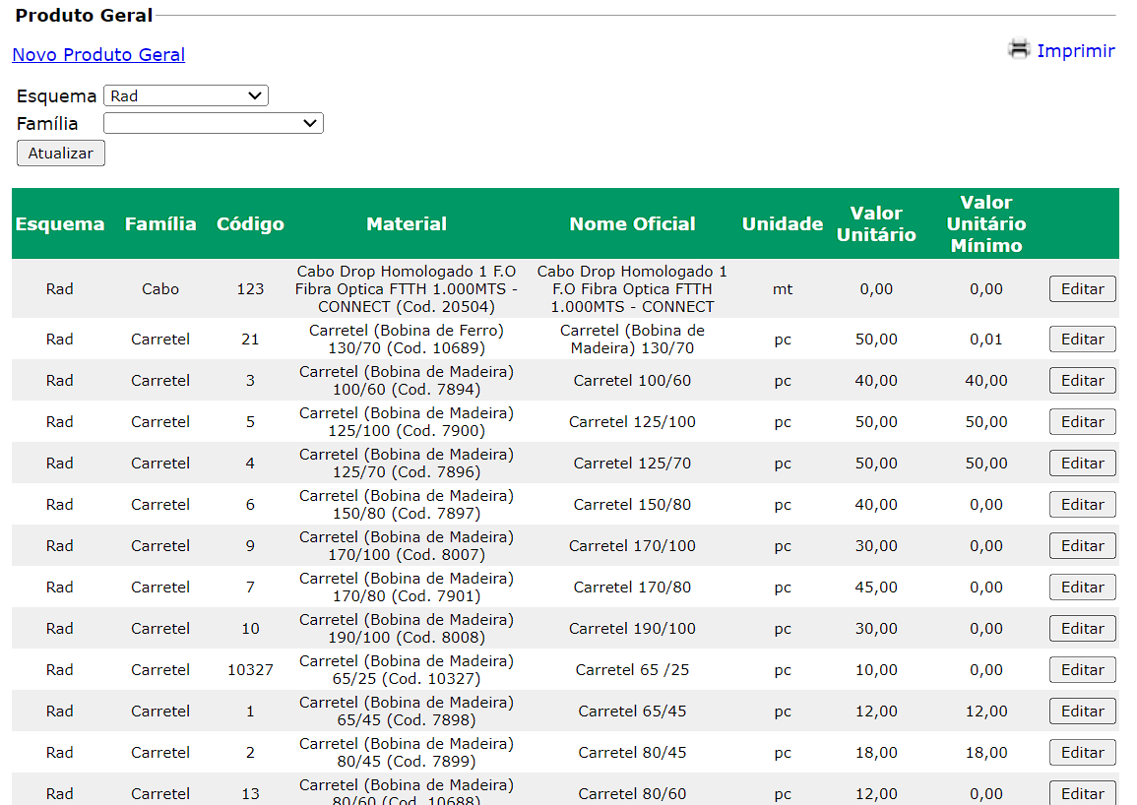Viewport: 1137px width, 805px height.
Task: Expand the empty Família dropdown
Action: [213, 123]
